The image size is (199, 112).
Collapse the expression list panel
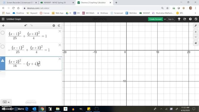pos(59,26)
